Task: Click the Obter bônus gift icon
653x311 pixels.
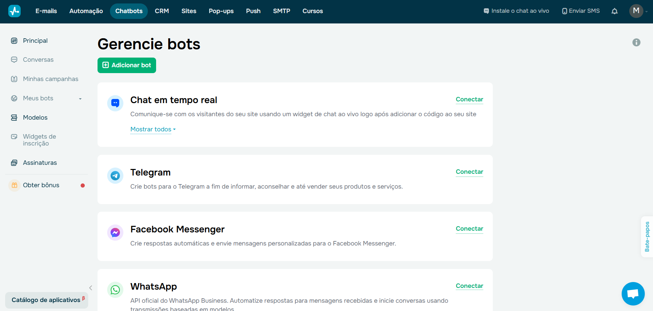Action: [x=14, y=185]
